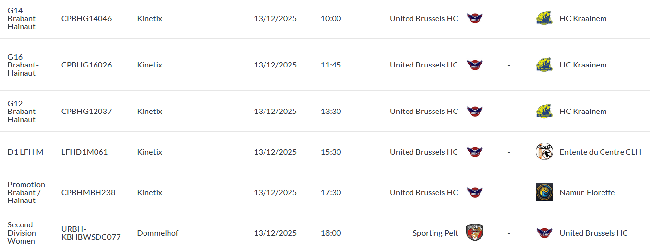The width and height of the screenshot is (650, 246).
Task: Click HC Kraainem logo in the G14 match row
Action: point(544,19)
